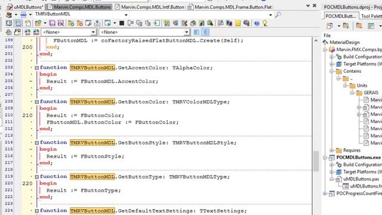This screenshot has height=215, width=382.
Task: Click the second align-lines icon after None combos
Action: (x=205, y=32)
